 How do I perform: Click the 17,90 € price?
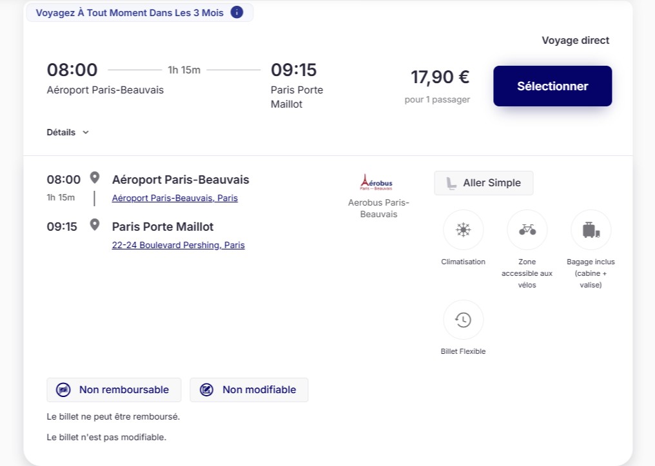(440, 77)
